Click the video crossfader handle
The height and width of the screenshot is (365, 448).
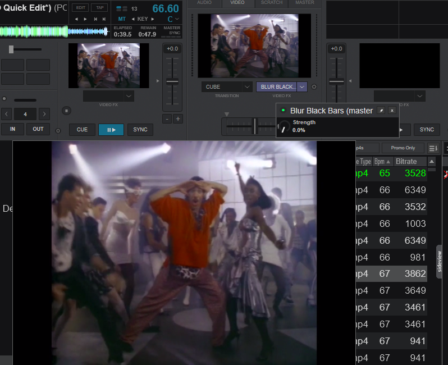[x=254, y=126]
